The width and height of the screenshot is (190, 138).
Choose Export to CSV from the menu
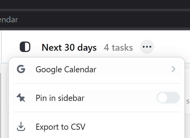pyautogui.click(x=97, y=127)
